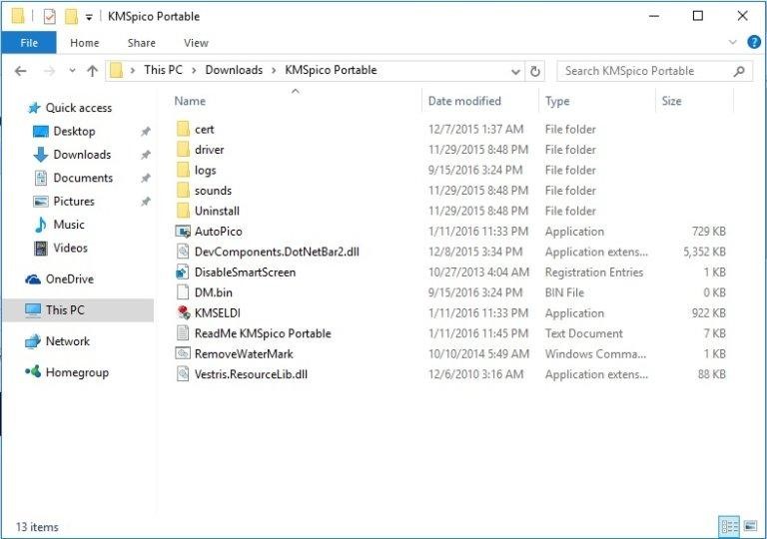Open the recent locations dropdown arrow
The width and height of the screenshot is (767, 539).
click(71, 71)
